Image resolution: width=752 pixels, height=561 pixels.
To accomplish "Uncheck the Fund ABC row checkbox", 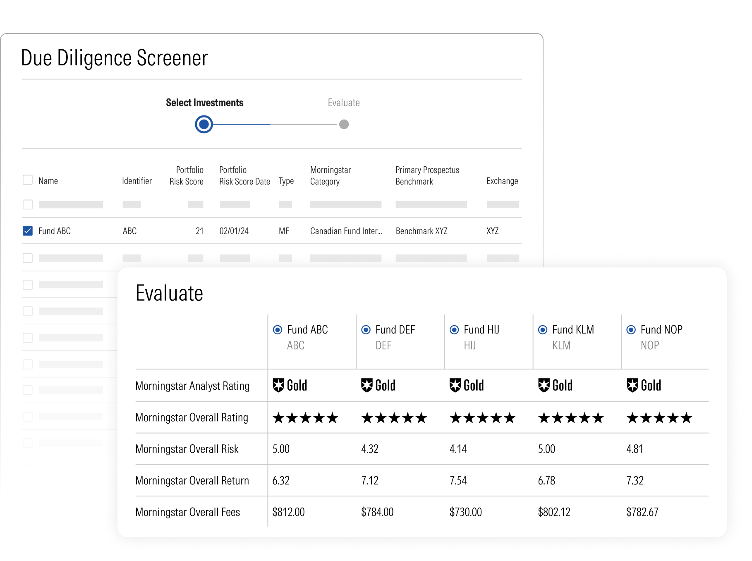I will tap(28, 231).
